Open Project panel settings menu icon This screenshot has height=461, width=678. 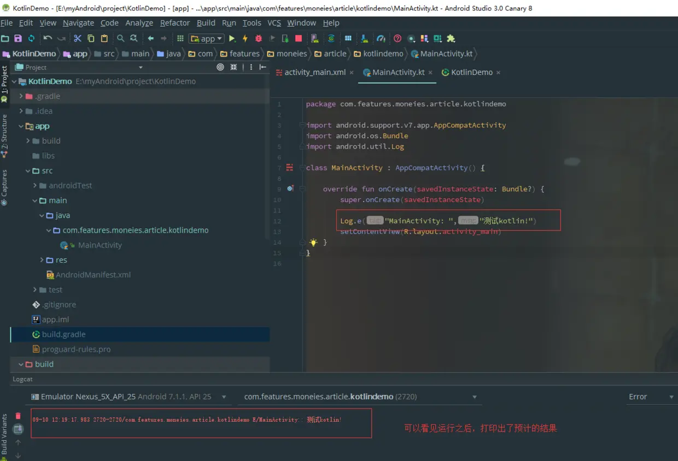click(251, 67)
